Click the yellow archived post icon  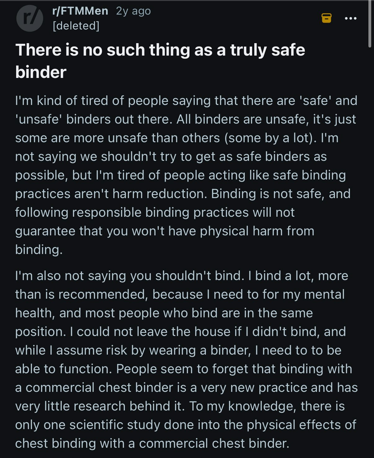point(326,18)
